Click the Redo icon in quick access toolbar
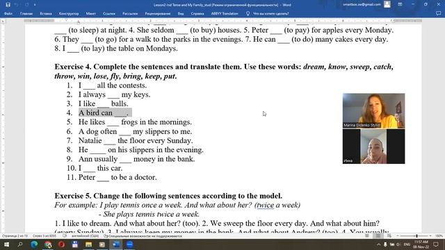Viewport: 445px width, 250px height. [26, 5]
